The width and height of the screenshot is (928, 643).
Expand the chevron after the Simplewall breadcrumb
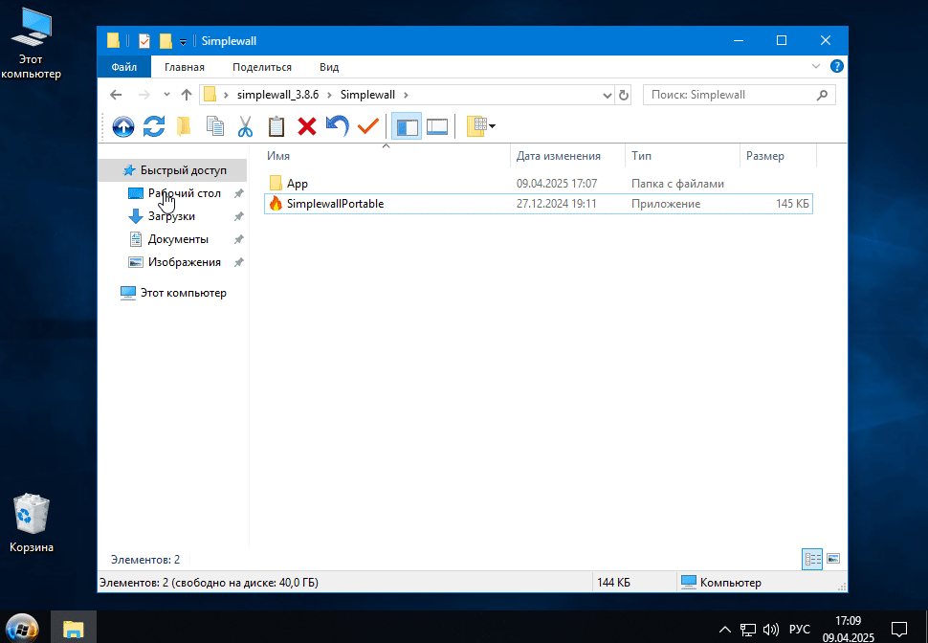click(x=406, y=95)
